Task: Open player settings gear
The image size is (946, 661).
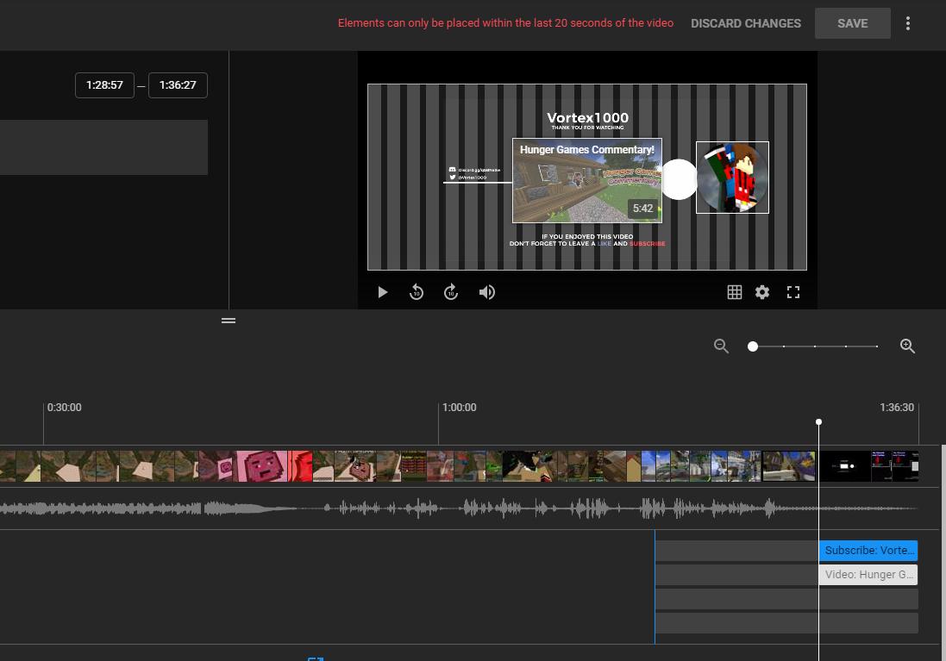Action: point(762,292)
